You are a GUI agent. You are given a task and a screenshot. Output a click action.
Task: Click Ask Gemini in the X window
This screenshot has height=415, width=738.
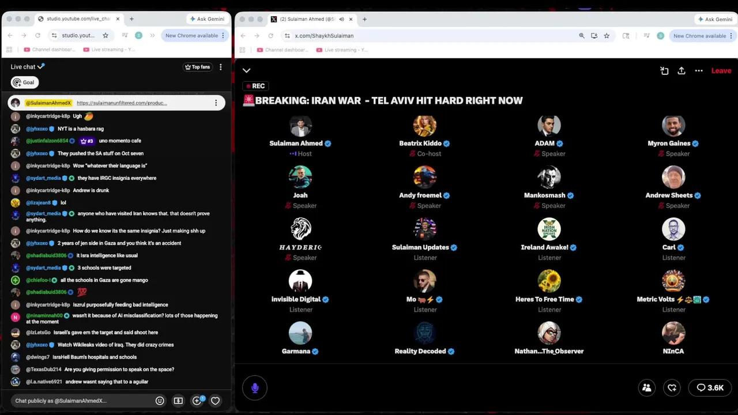(715, 19)
